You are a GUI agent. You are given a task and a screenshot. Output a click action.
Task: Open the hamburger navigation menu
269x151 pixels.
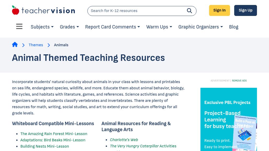tap(19, 26)
